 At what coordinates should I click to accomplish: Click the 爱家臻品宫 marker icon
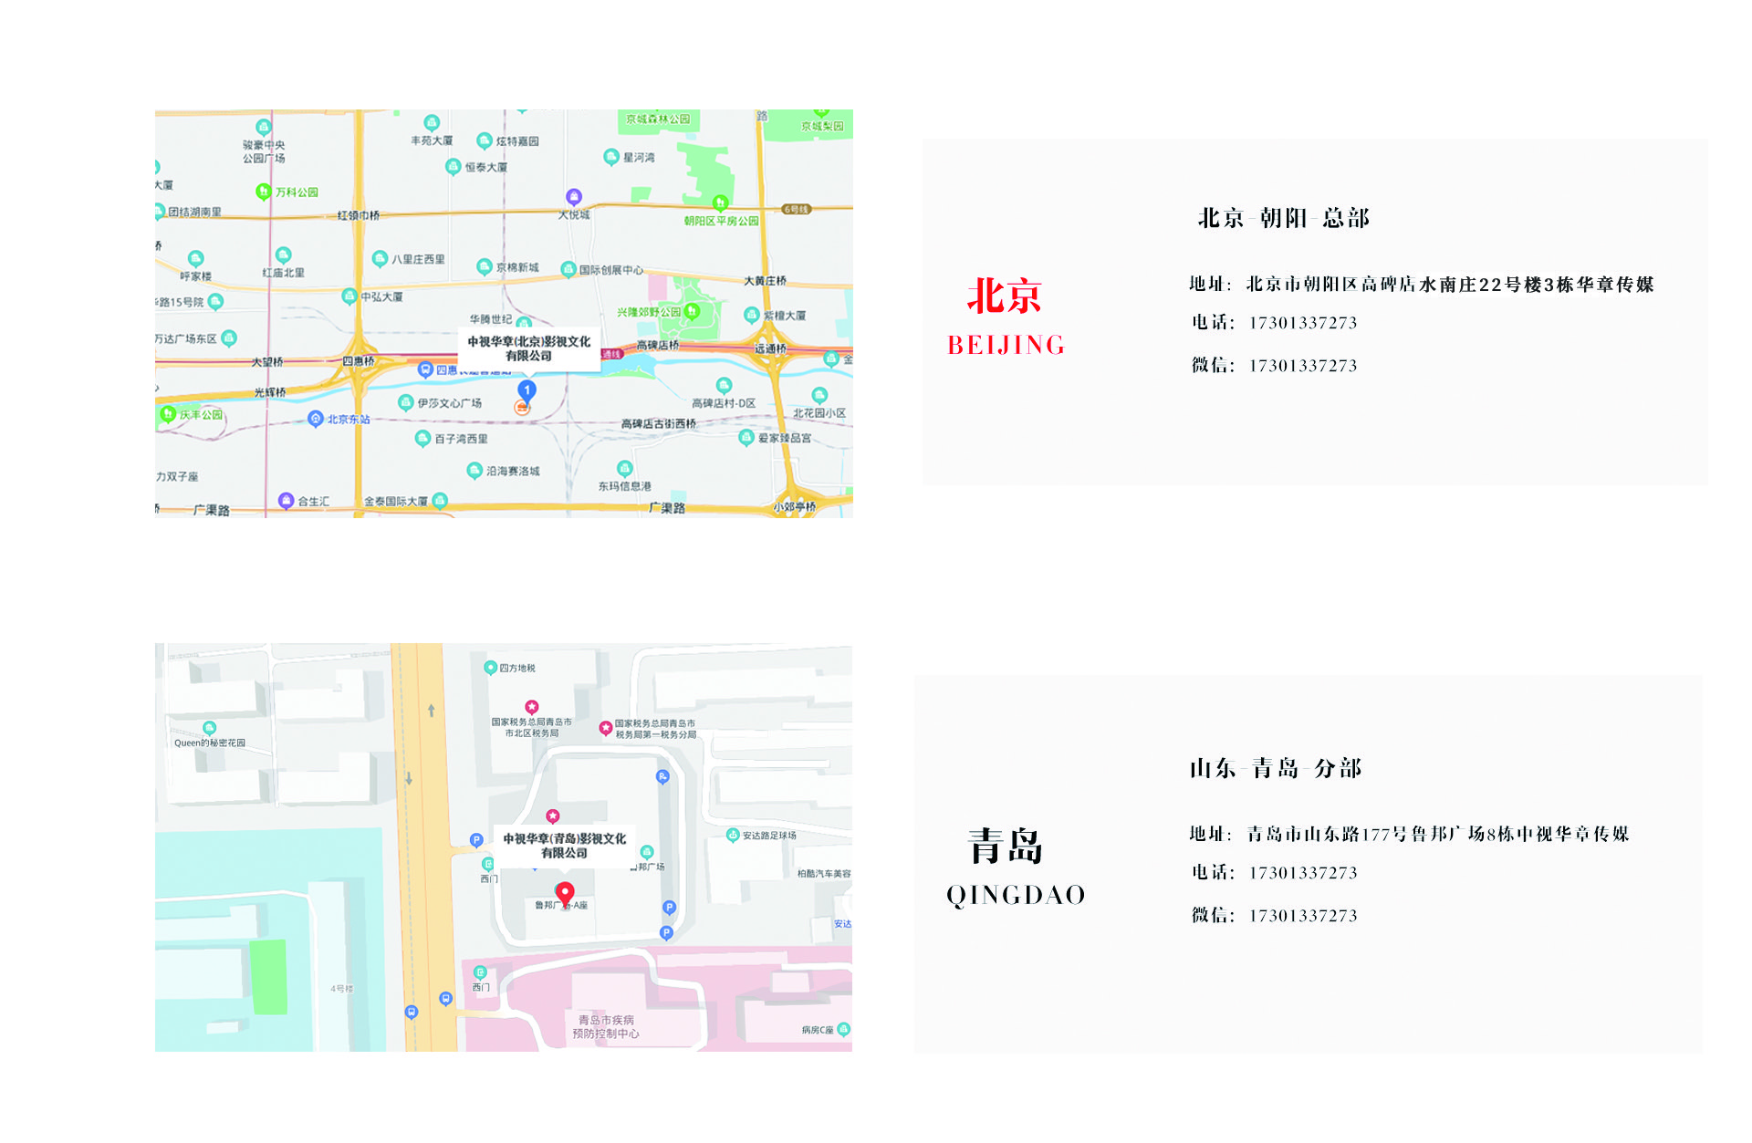click(x=746, y=438)
